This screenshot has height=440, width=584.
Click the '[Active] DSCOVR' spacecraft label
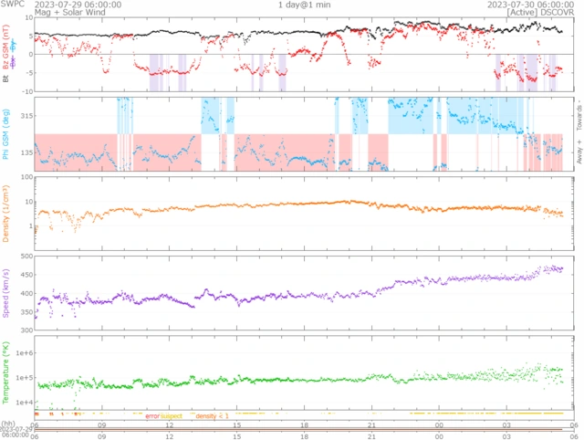coord(540,12)
